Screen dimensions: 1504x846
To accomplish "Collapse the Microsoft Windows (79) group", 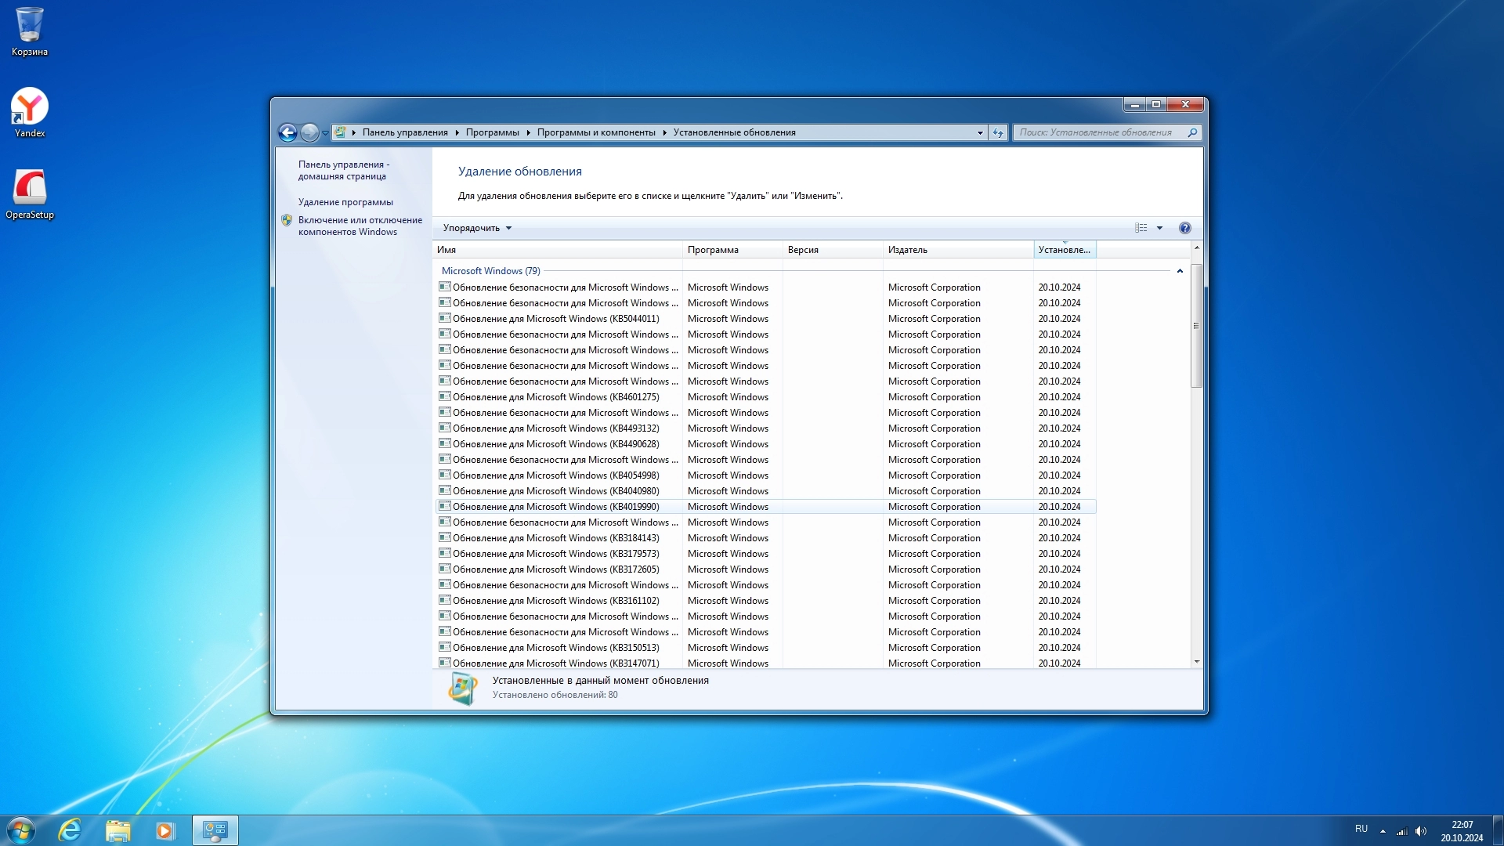I will click(1180, 271).
